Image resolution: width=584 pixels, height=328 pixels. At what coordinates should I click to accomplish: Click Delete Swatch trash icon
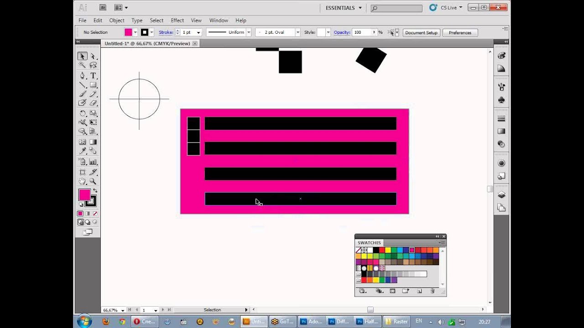click(x=433, y=291)
